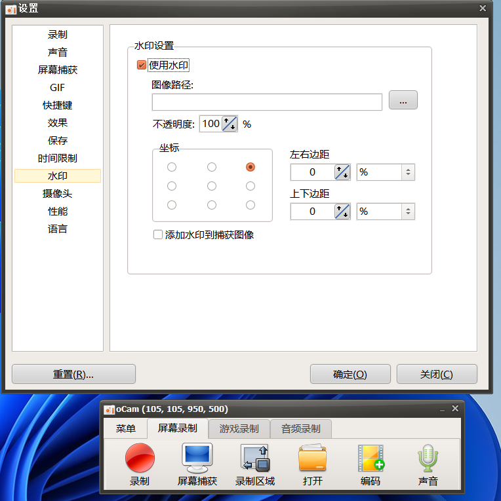
Task: Select the center position radio button
Action: (x=211, y=186)
